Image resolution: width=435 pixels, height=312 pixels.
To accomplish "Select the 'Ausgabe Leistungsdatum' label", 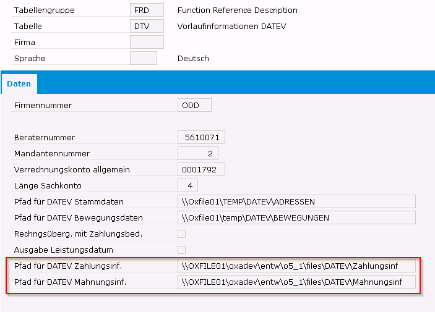I will (x=64, y=250).
